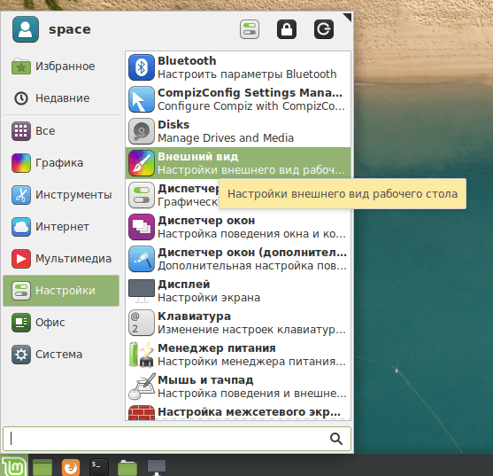This screenshot has height=476, width=493.
Task: Click 'Настройка поведения окна и ко...' text
Action: [251, 234]
